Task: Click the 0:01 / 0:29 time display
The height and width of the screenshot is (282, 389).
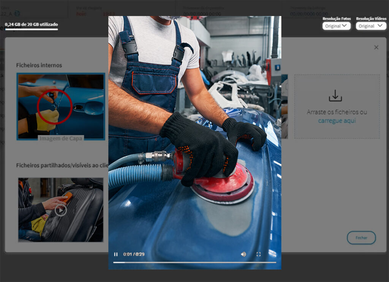Action: tap(134, 254)
